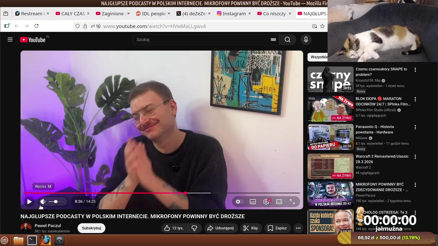Open the terminal from the taskbar
The image size is (438, 246).
[x=32, y=241]
